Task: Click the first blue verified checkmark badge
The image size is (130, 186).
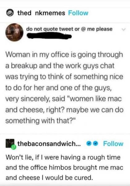Action: [88, 144]
